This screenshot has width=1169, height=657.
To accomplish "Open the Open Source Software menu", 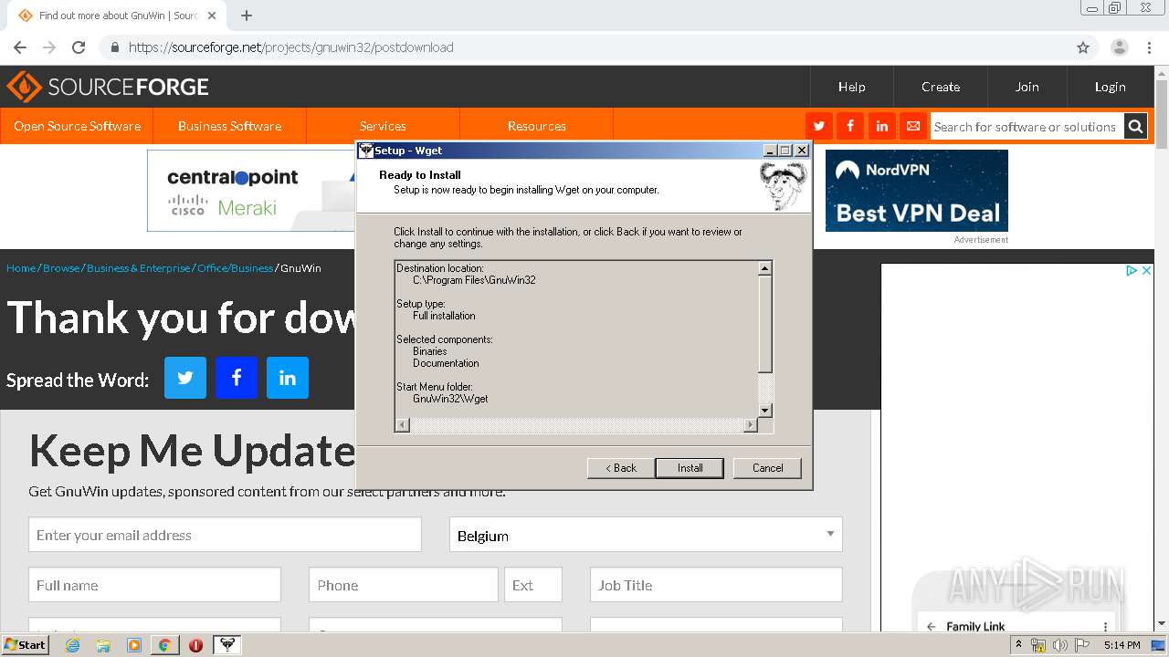I will click(x=77, y=126).
